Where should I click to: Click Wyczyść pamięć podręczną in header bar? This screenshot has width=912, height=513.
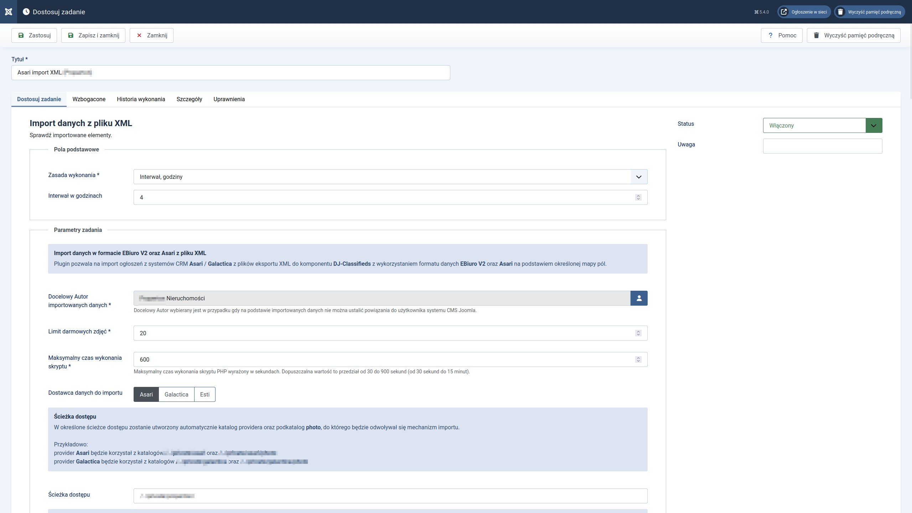869,12
